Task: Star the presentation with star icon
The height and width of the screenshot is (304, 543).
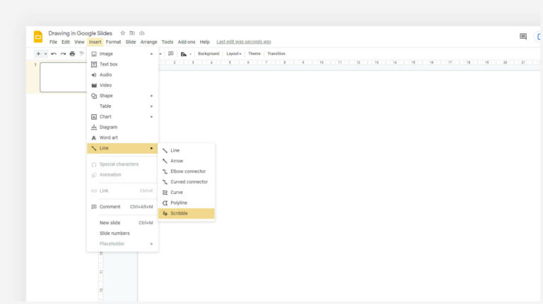Action: click(x=122, y=33)
